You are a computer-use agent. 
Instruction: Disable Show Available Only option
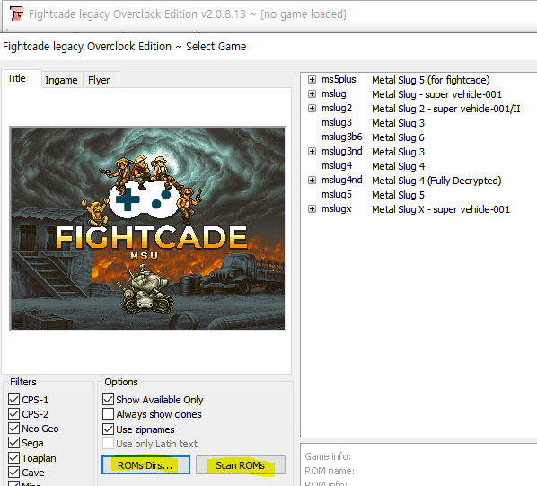109,399
